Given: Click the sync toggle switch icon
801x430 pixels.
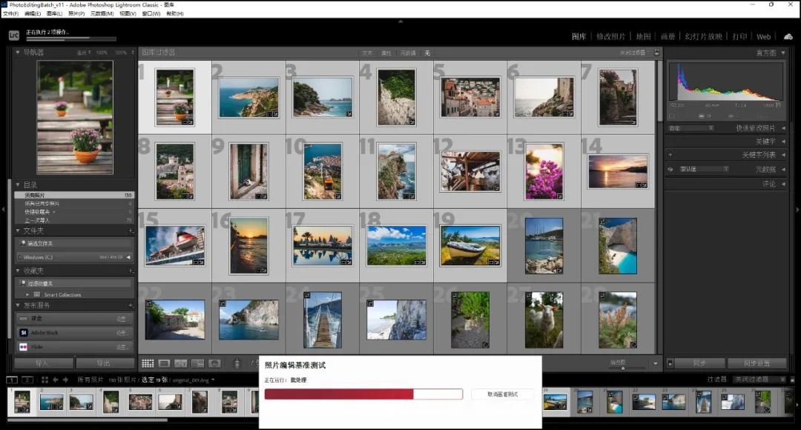Looking at the screenshot, I should (670, 363).
